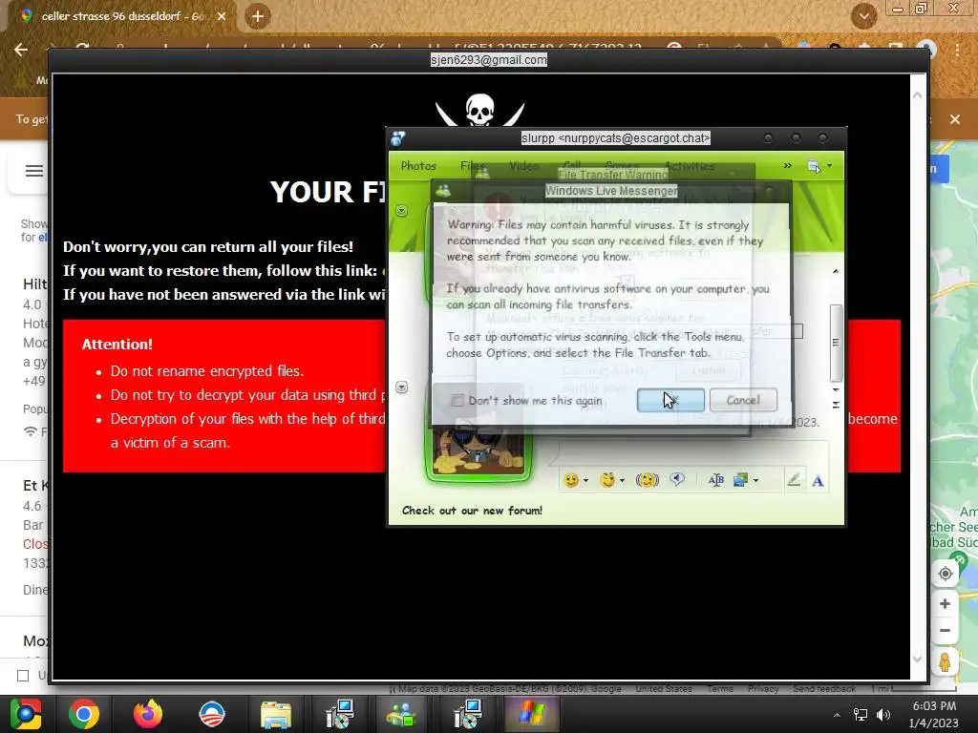978x733 pixels.
Task: Expand more messenger toolbar options chevron
Action: [x=787, y=166]
